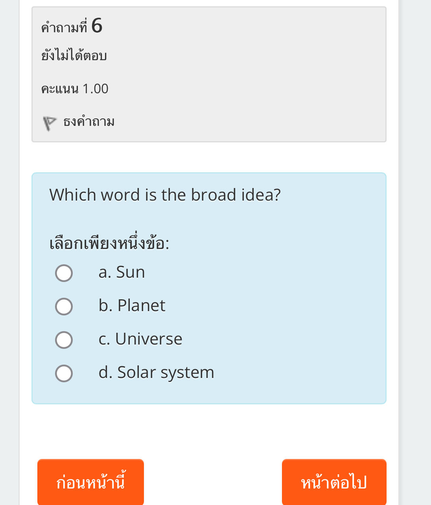Image resolution: width=431 pixels, height=505 pixels.
Task: Select answer option "a. Sun"
Action: [64, 273]
